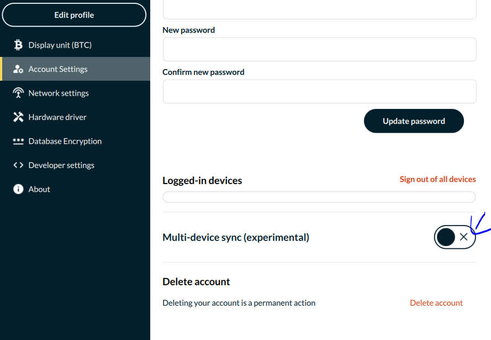Select the About info icon
The image size is (491, 340).
[x=18, y=189]
